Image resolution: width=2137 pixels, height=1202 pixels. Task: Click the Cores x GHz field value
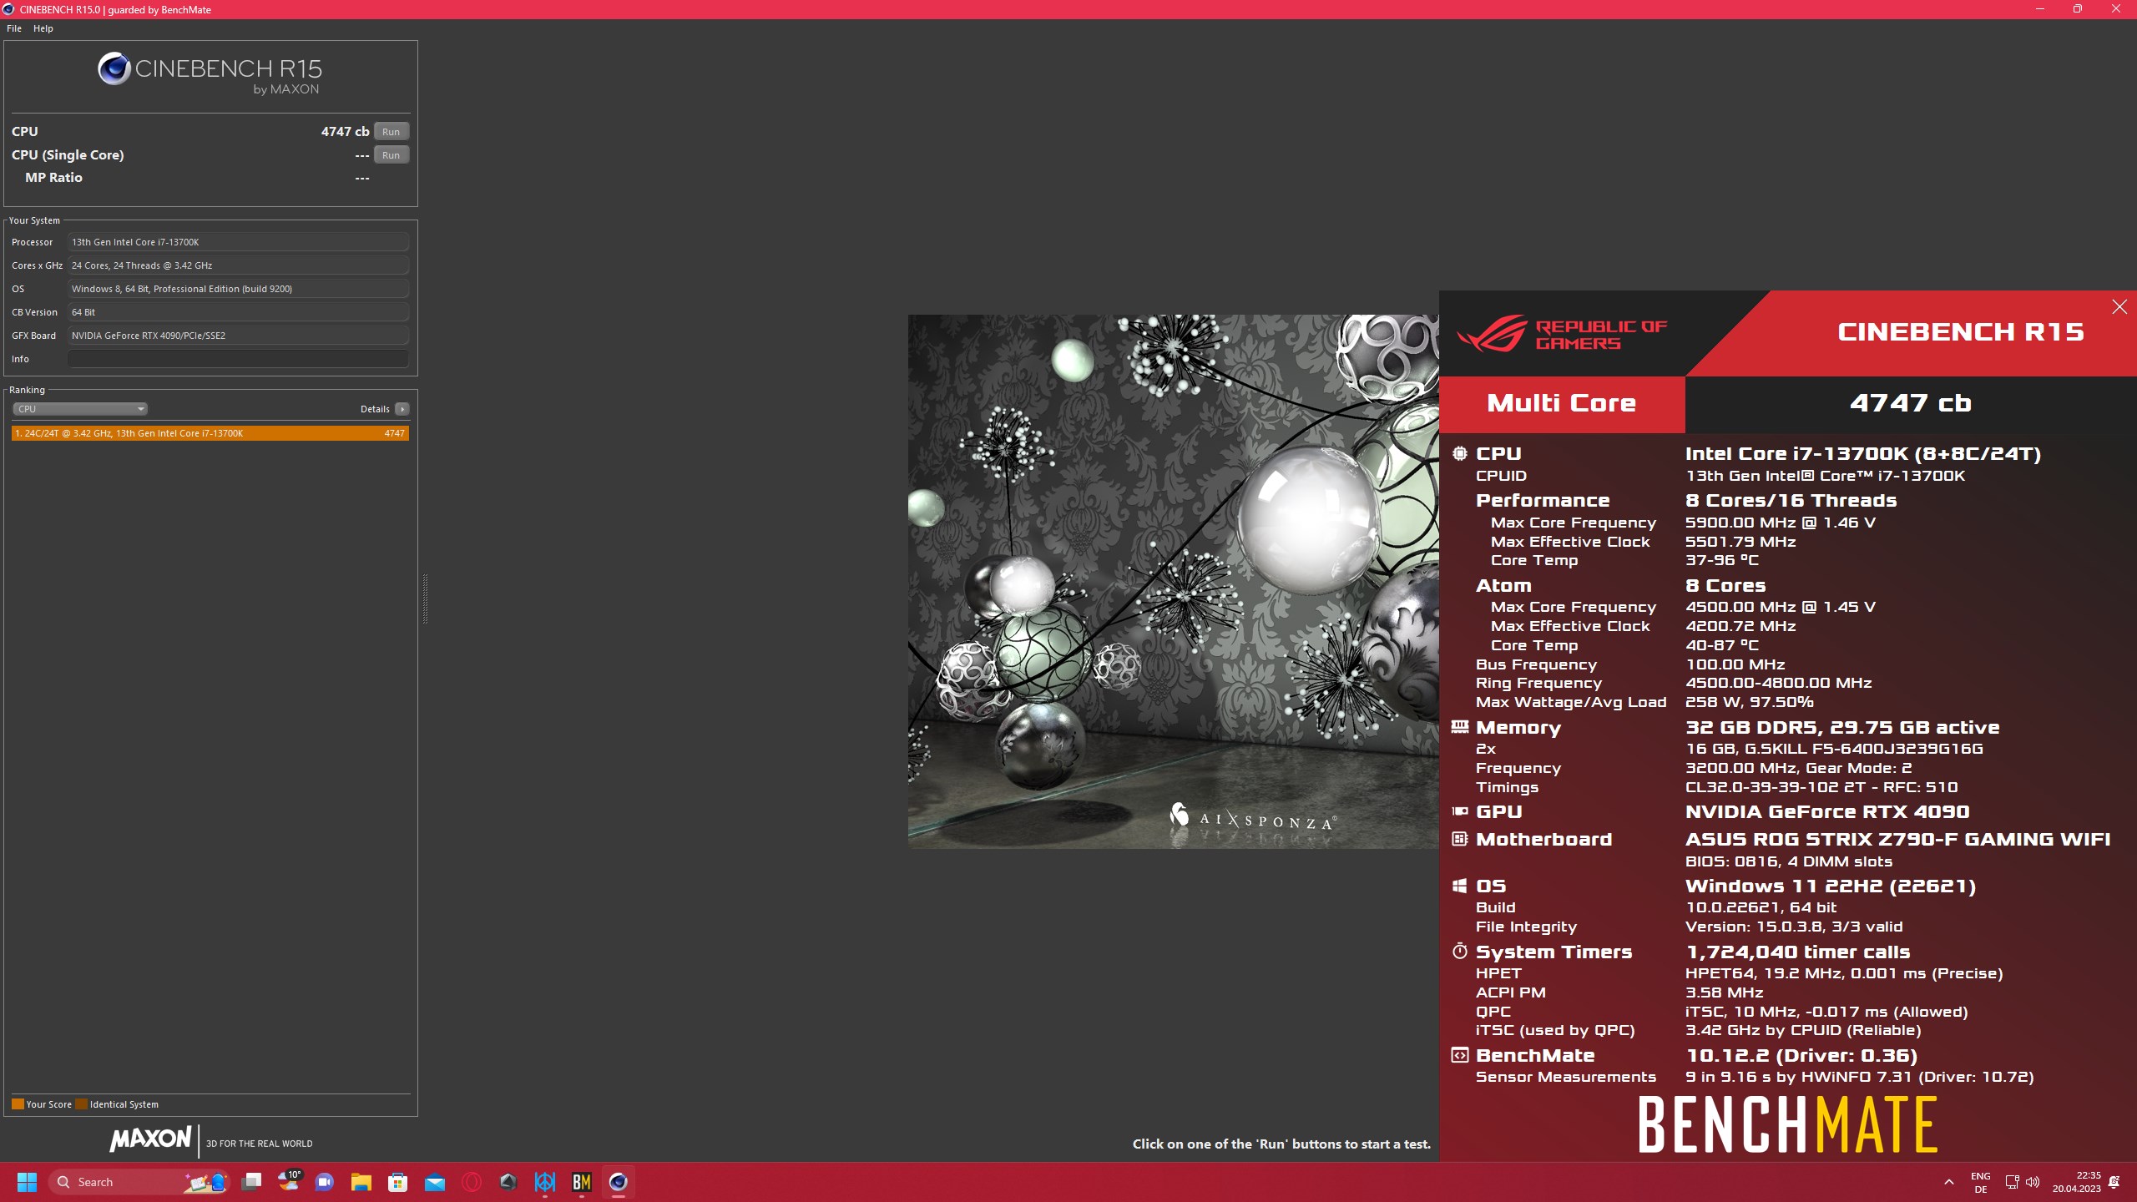click(x=238, y=265)
